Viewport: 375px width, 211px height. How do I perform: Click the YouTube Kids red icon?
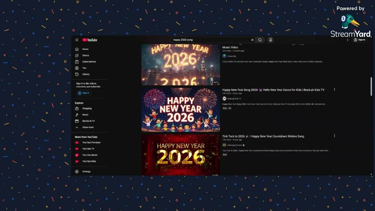pyautogui.click(x=77, y=161)
